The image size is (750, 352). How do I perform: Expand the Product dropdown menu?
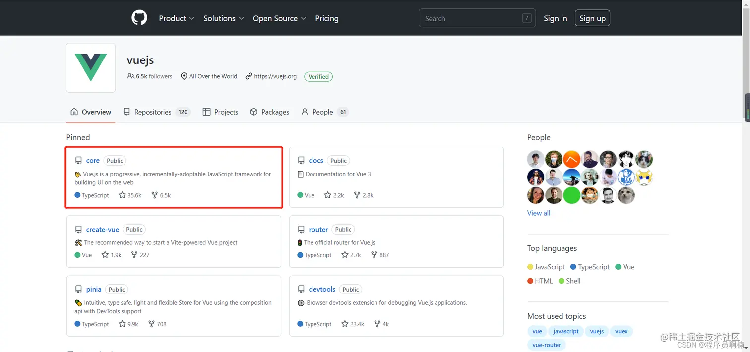(177, 18)
